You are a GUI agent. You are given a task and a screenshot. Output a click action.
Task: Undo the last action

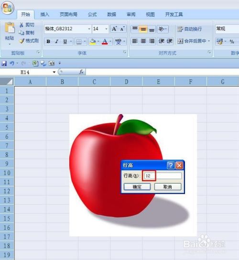pos(11,64)
